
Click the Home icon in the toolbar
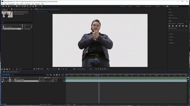(x=3, y=6)
